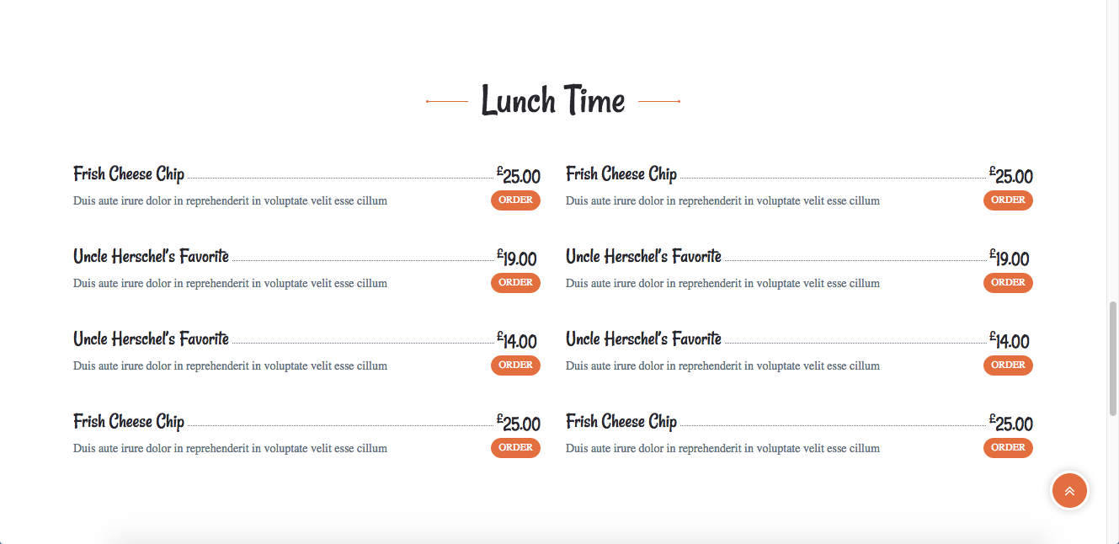
Task: Click the Lunch Time section heading
Action: [553, 101]
